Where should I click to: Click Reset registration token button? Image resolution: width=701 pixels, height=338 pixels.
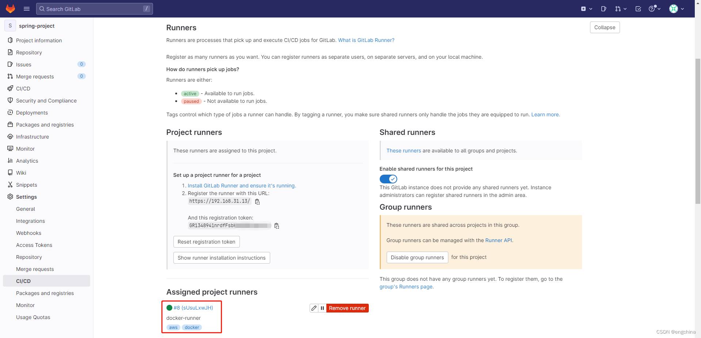click(206, 242)
